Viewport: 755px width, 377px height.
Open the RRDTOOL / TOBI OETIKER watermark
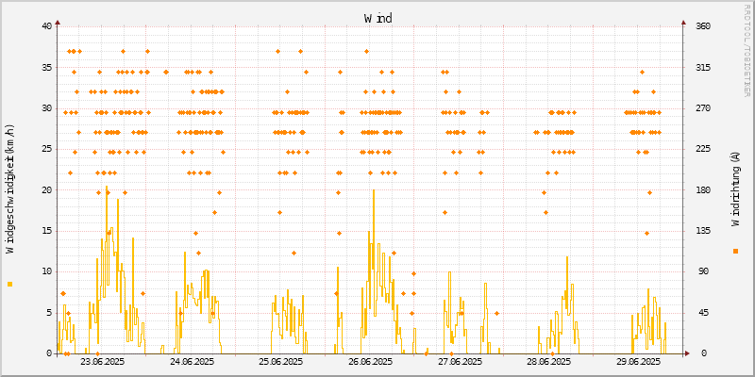tap(747, 49)
